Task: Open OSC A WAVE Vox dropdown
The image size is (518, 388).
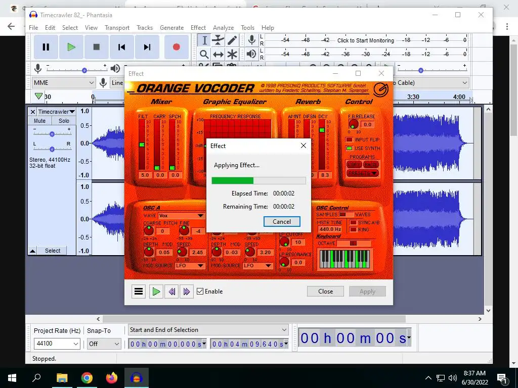Action: [x=181, y=215]
